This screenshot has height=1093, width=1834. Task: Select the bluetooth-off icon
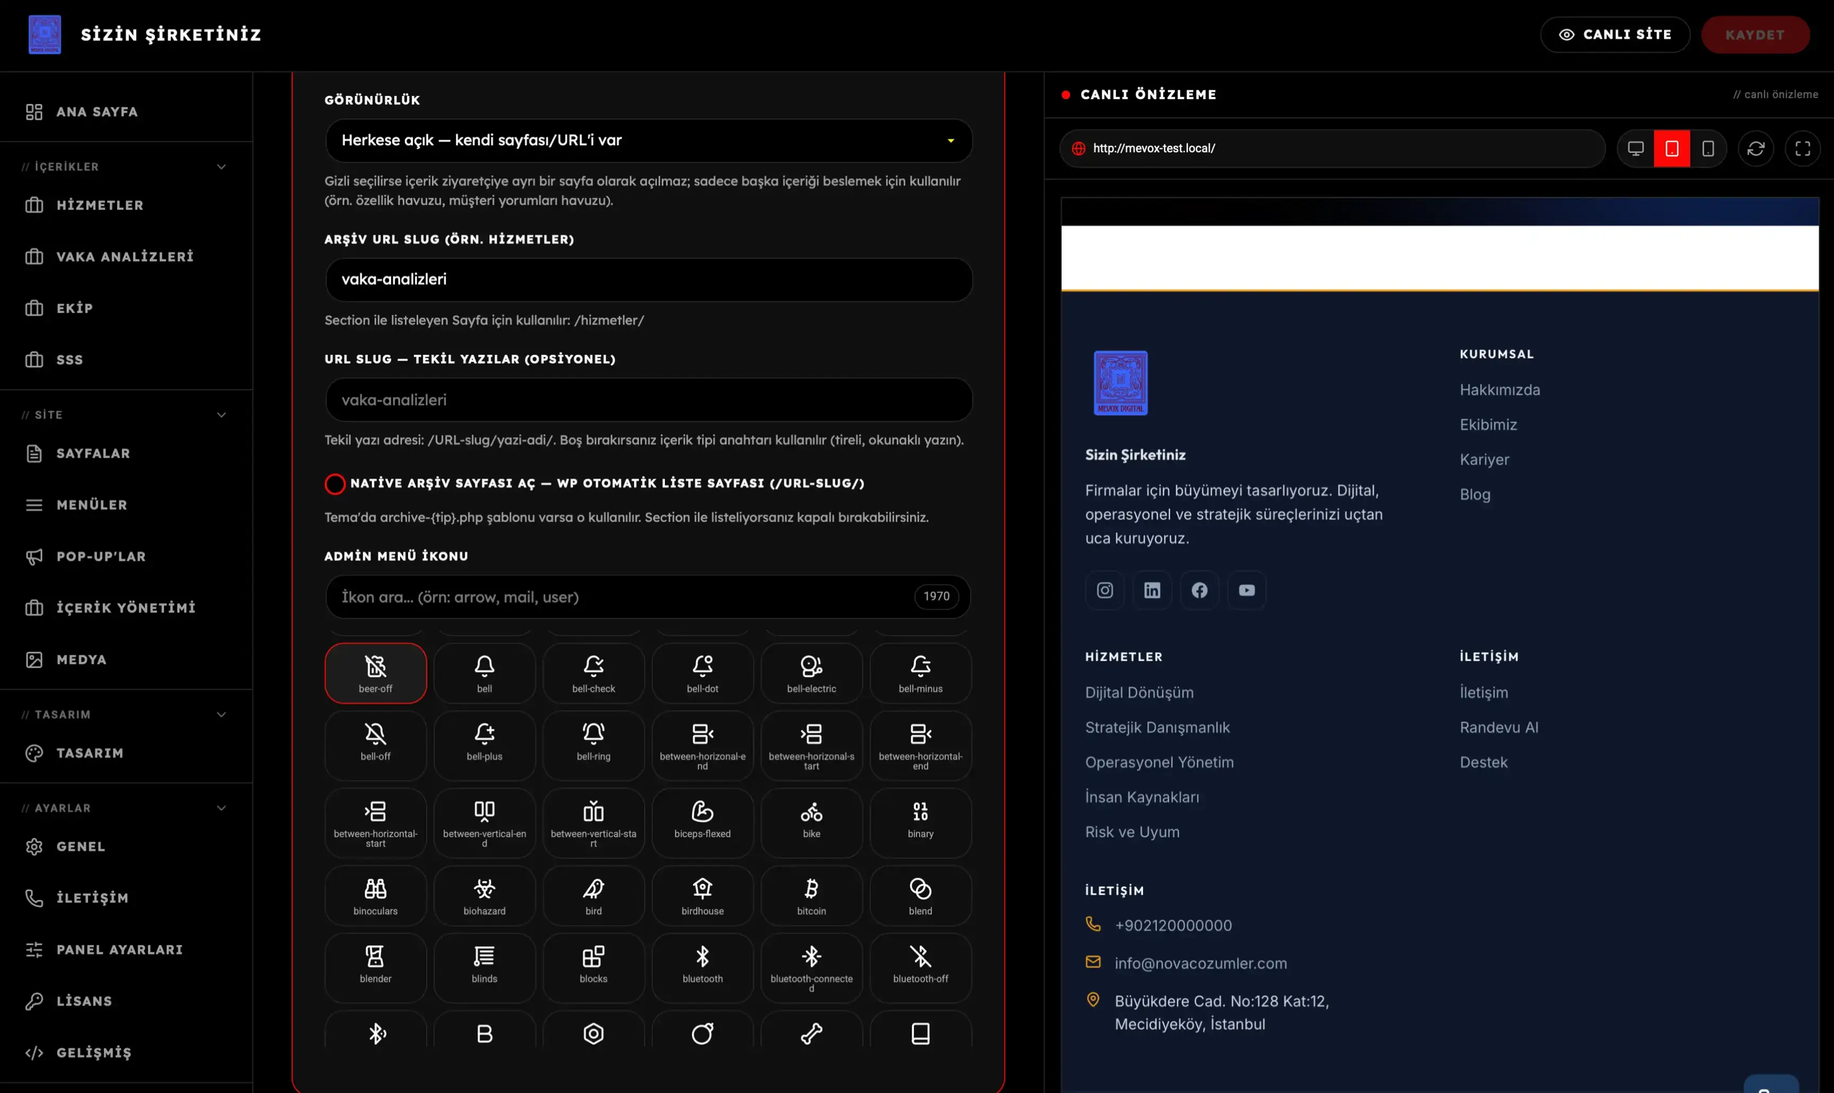(x=920, y=968)
